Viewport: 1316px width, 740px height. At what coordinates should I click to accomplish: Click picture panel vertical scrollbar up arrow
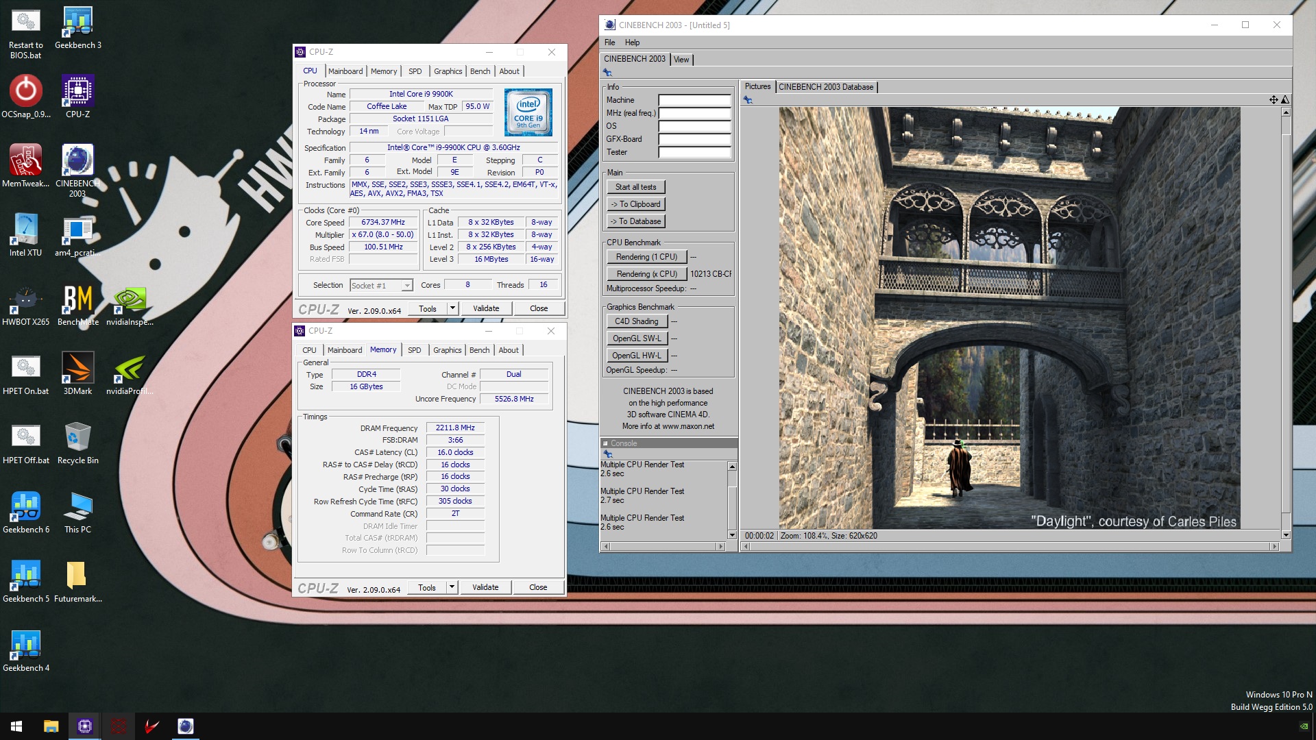tap(1286, 112)
